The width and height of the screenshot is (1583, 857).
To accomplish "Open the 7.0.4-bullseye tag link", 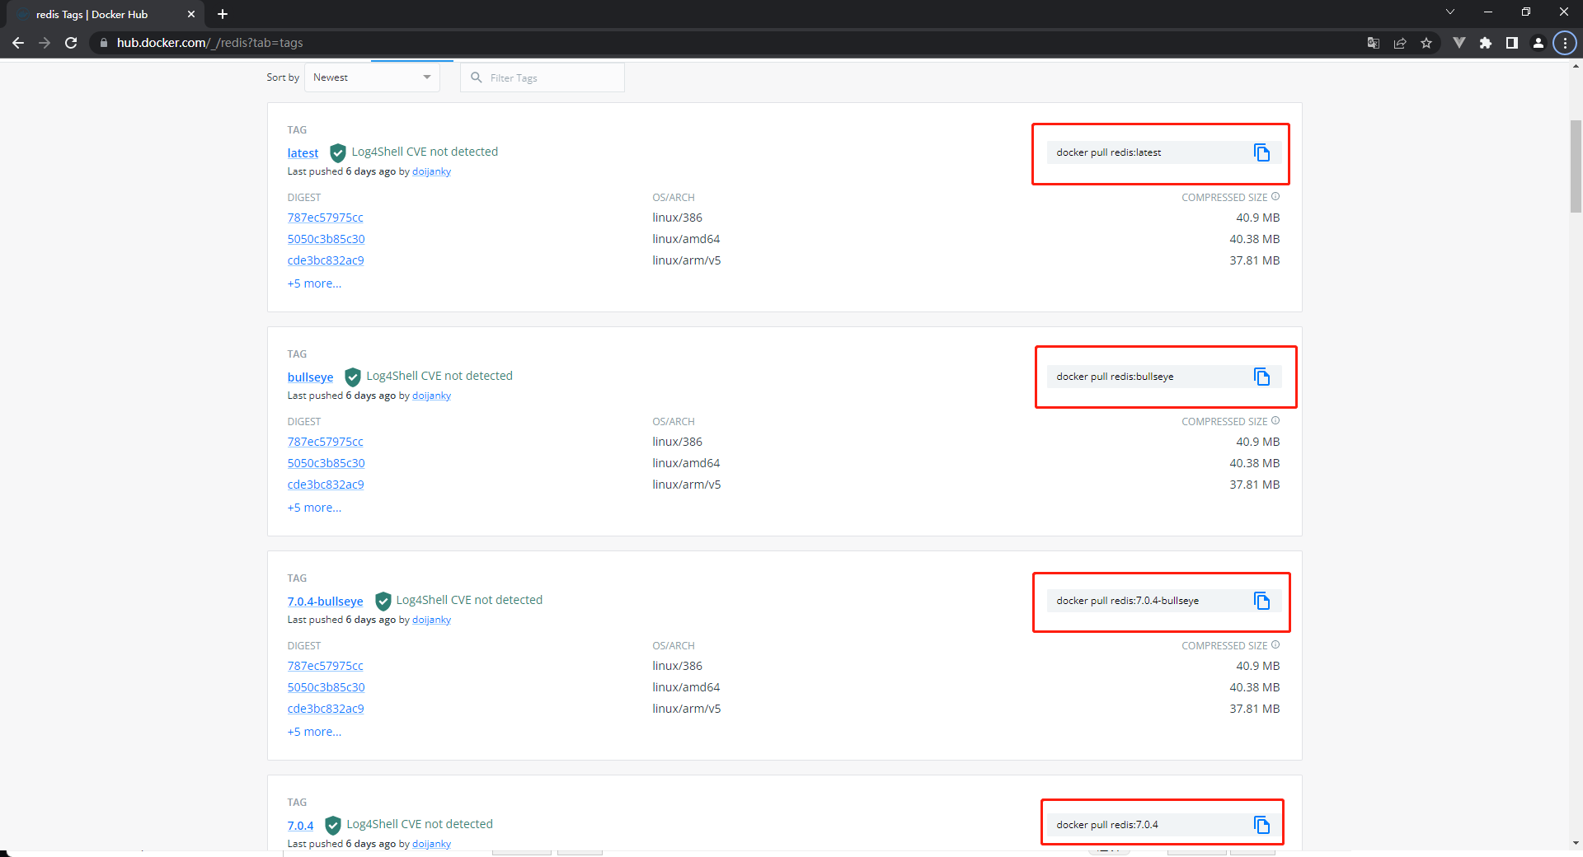I will tap(325, 602).
